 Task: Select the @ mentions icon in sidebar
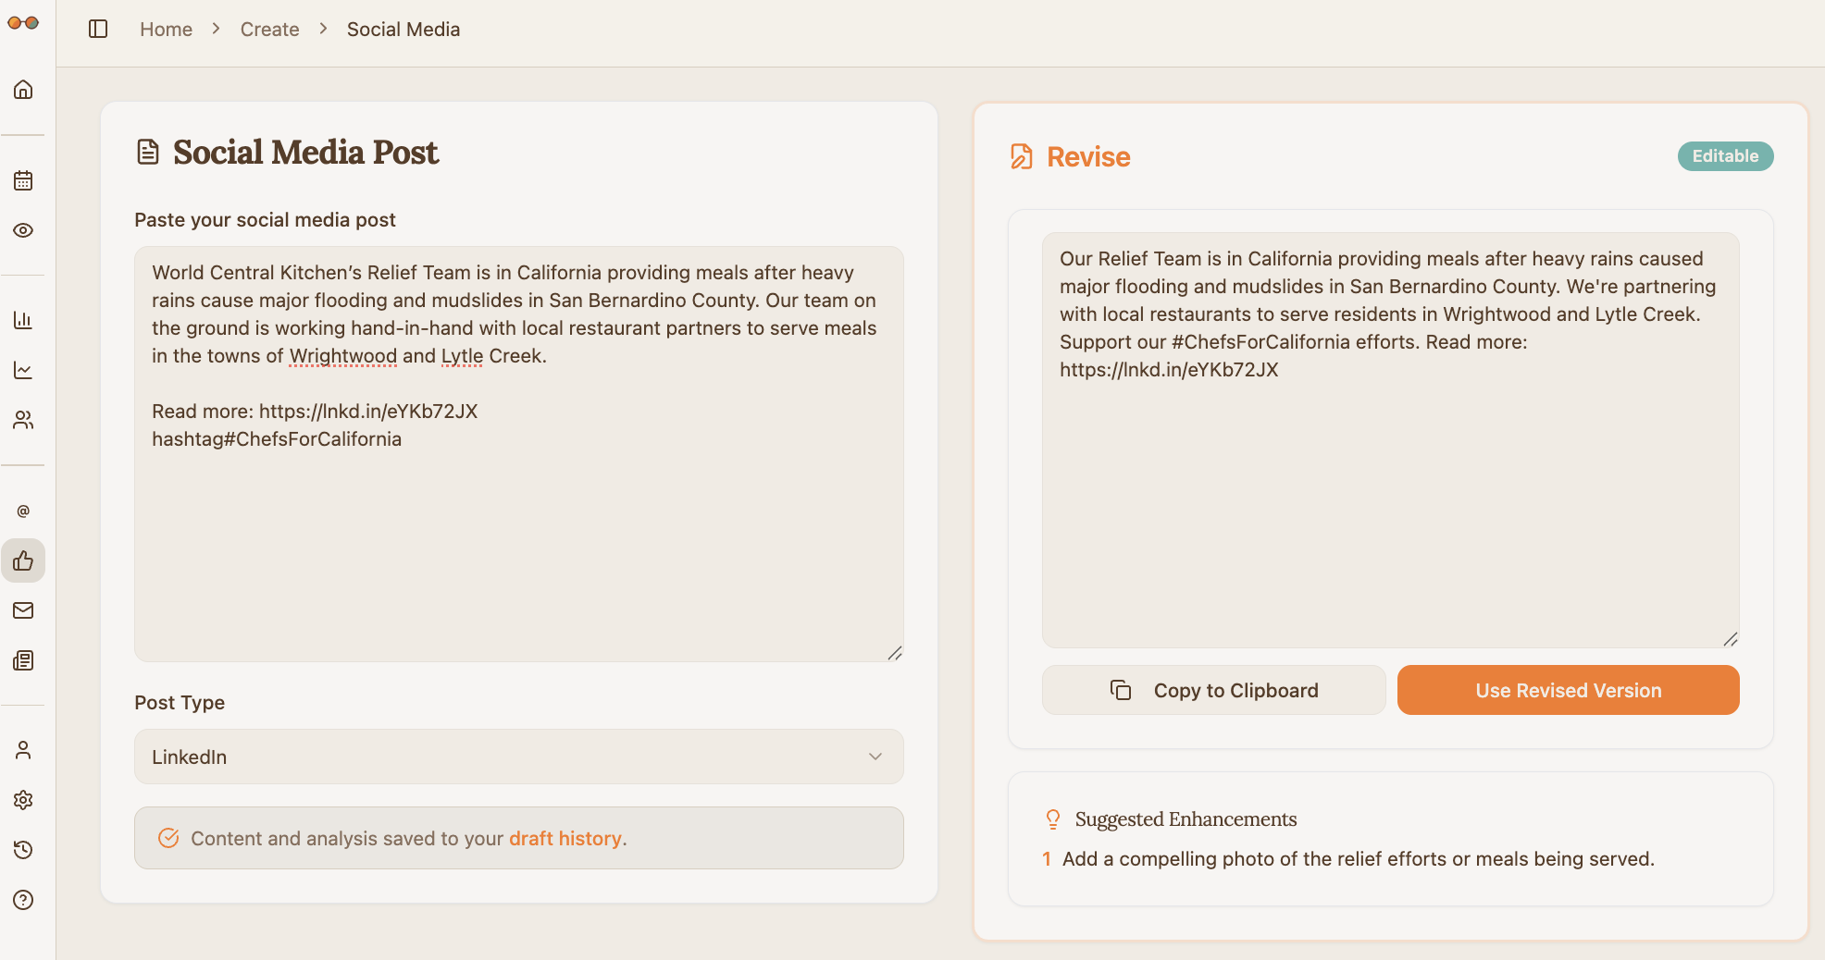(23, 510)
